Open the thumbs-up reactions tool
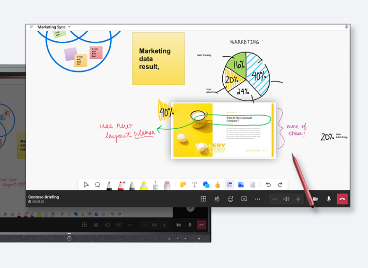This screenshot has width=368, height=268. [x=218, y=185]
